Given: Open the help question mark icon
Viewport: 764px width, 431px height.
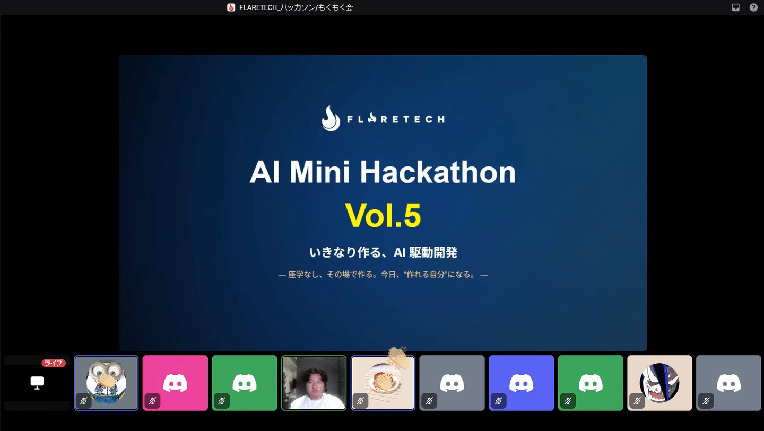Looking at the screenshot, I should (x=753, y=7).
